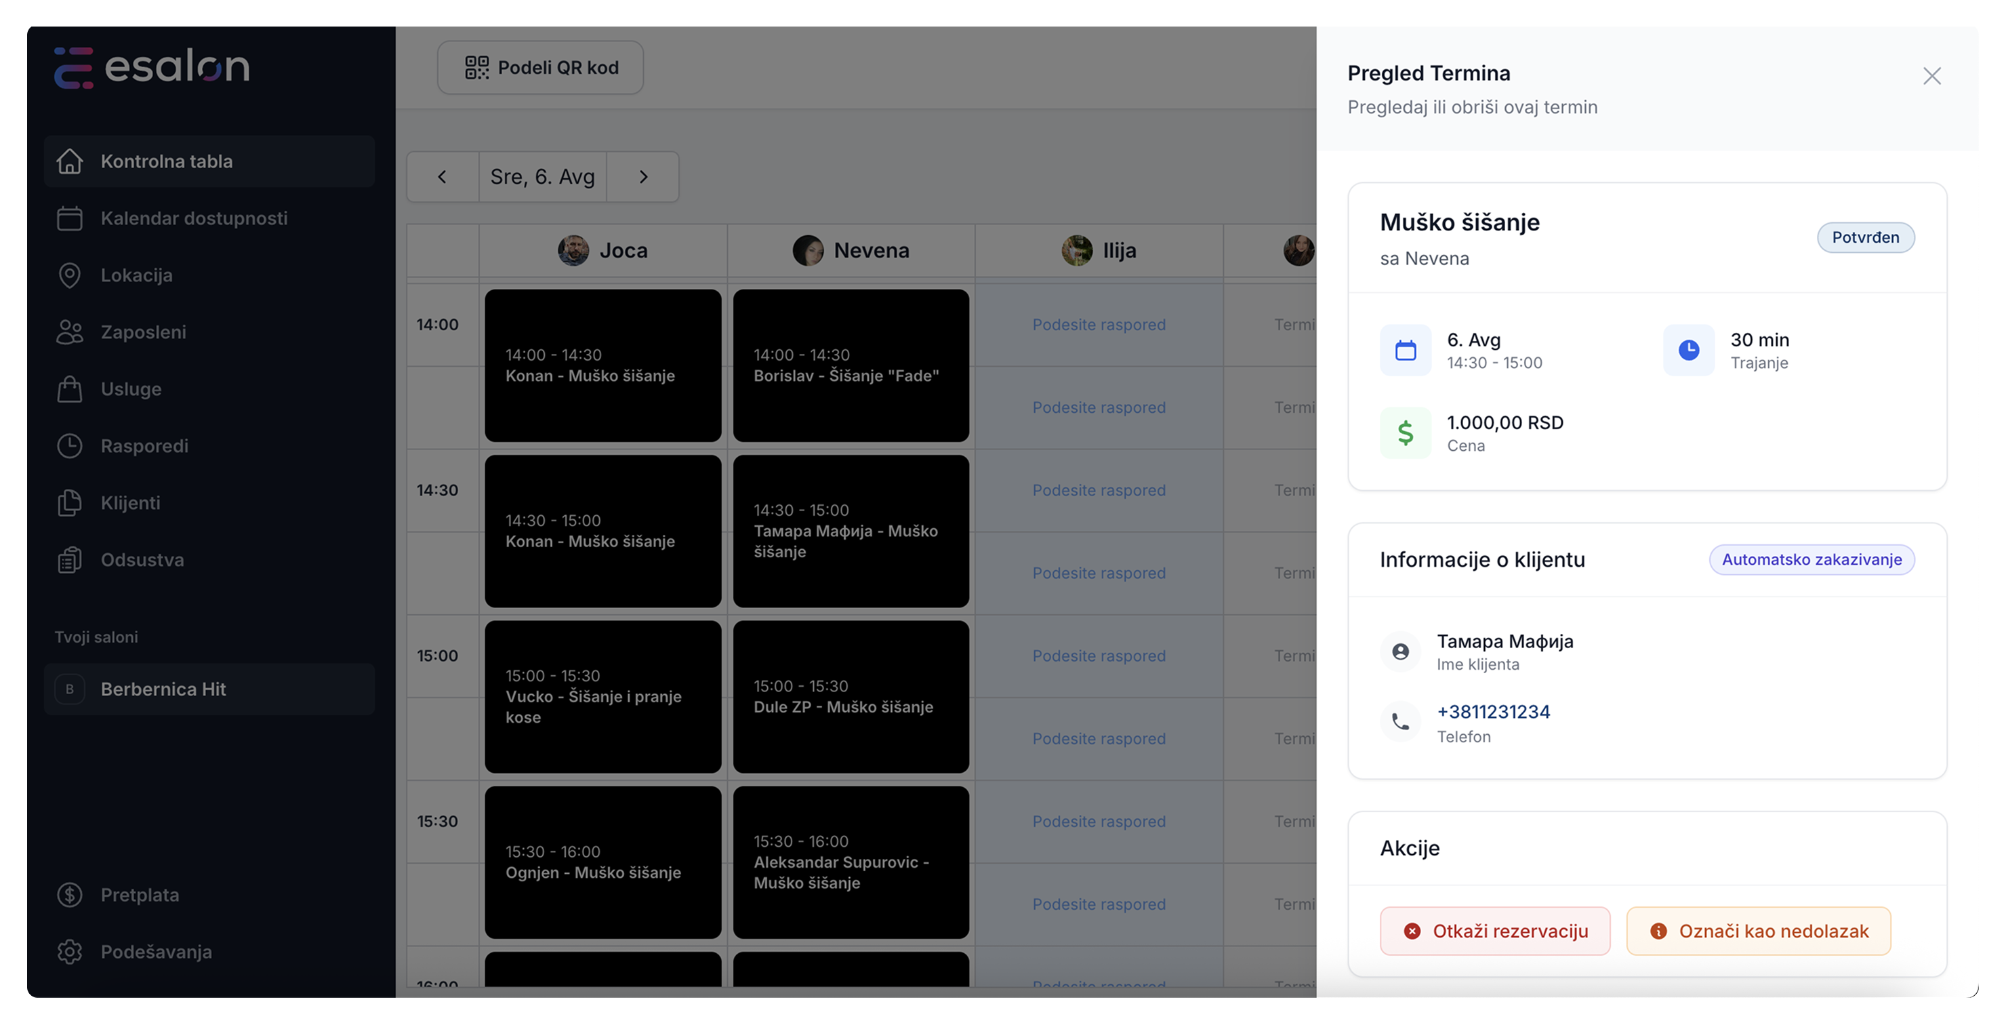The height and width of the screenshot is (1025, 2006).
Task: Go to next day with right chevron
Action: (643, 177)
